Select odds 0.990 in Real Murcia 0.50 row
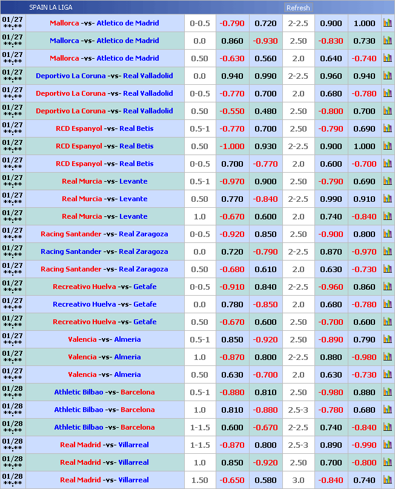The width and height of the screenshot is (395, 489). [x=331, y=199]
